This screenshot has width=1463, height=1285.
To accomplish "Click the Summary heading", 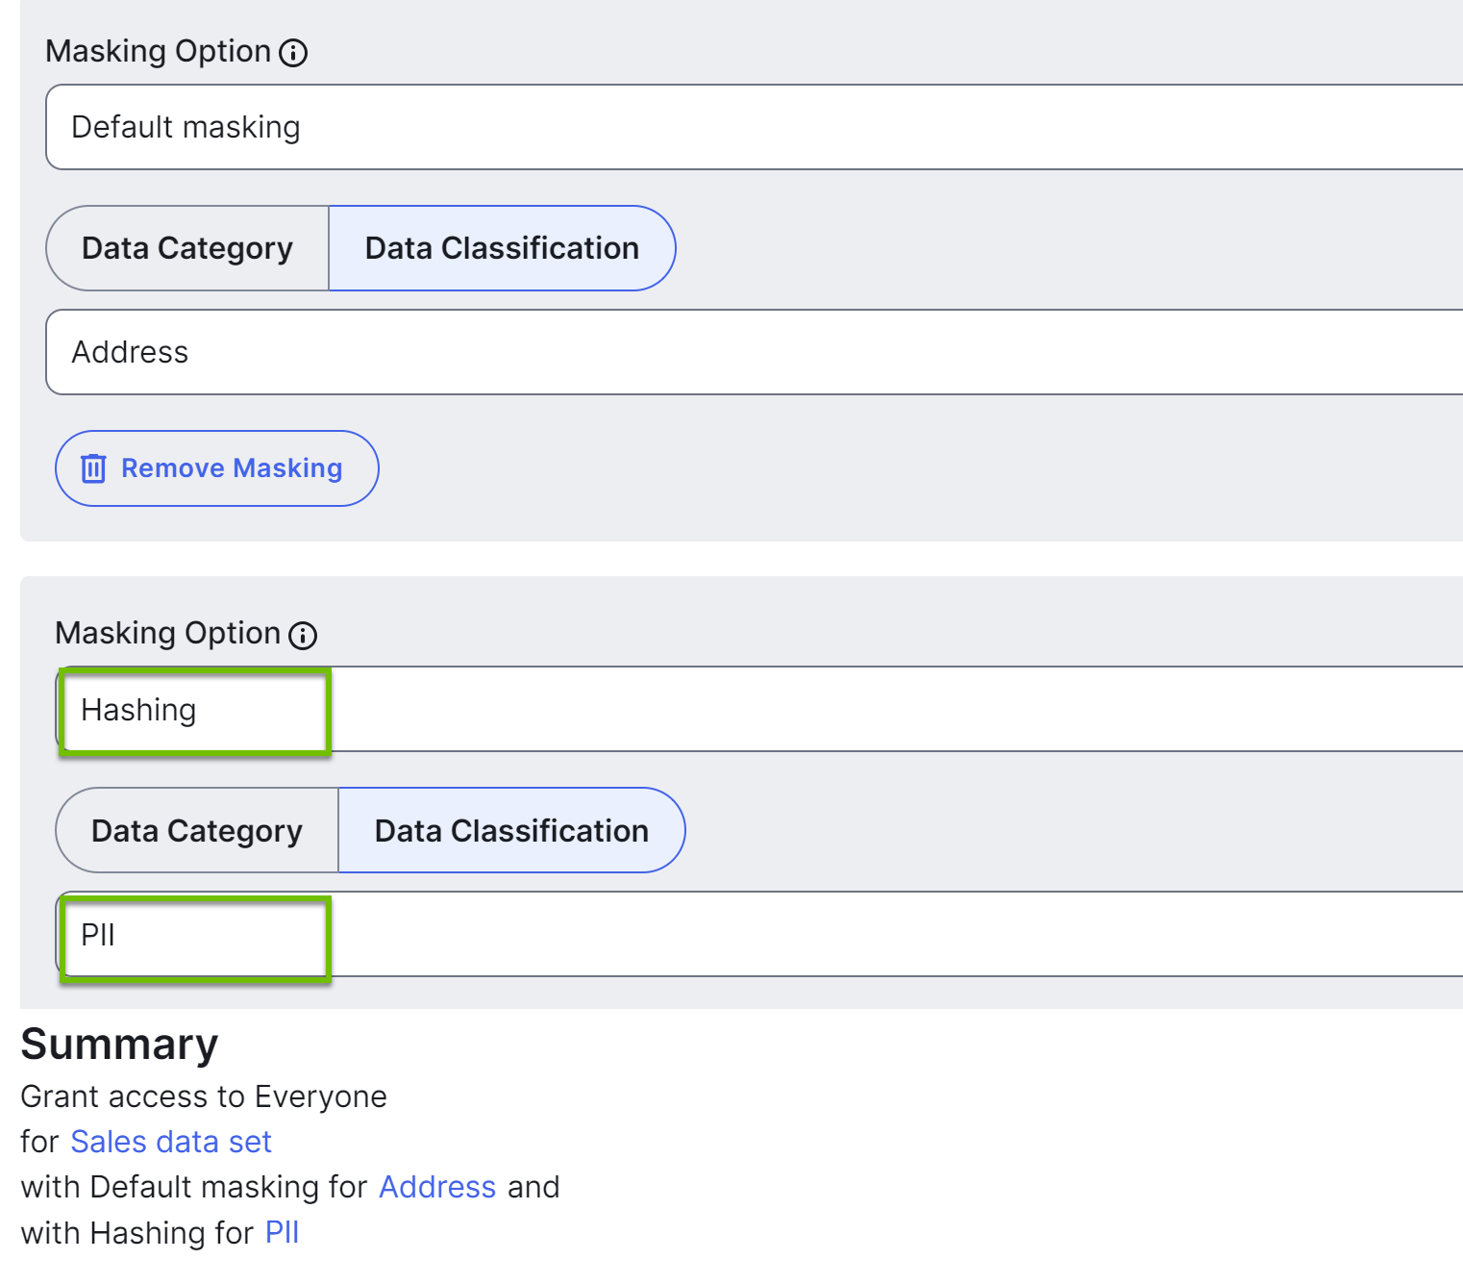I will [x=119, y=1045].
